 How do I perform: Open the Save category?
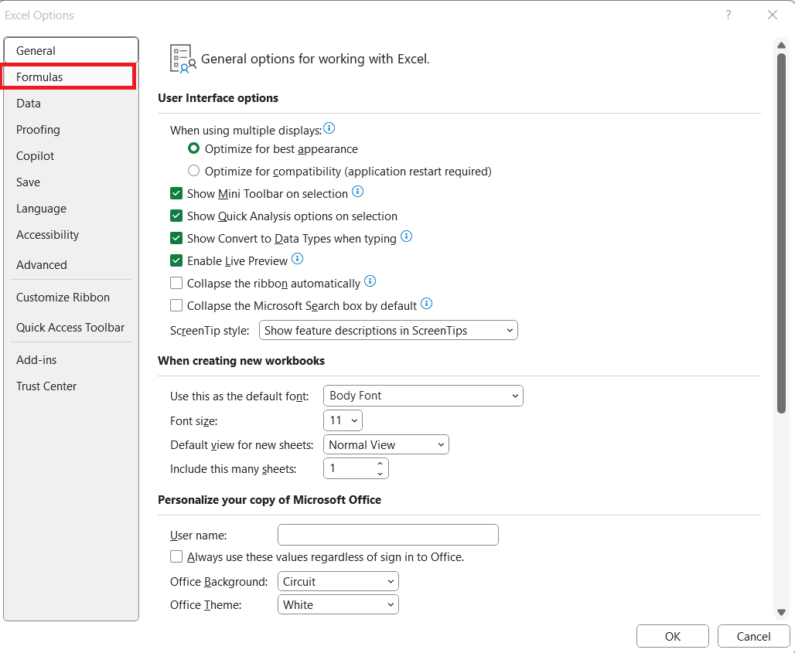click(x=71, y=182)
